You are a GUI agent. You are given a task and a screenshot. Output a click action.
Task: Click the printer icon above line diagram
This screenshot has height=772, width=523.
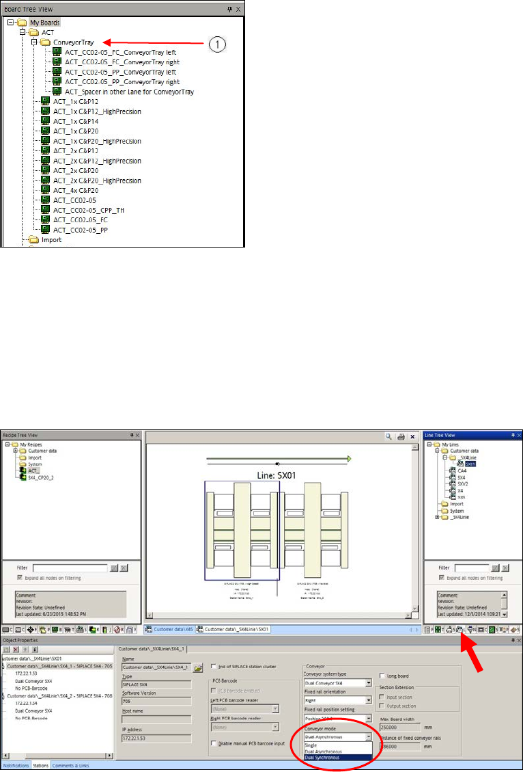[401, 436]
